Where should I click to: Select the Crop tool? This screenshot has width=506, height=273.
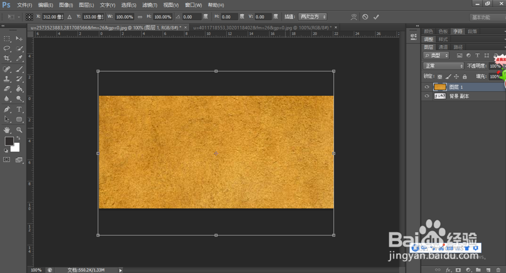pos(7,59)
